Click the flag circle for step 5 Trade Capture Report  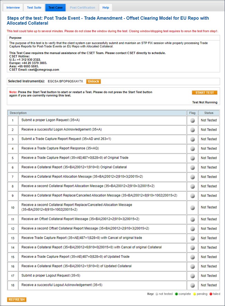tap(192, 158)
